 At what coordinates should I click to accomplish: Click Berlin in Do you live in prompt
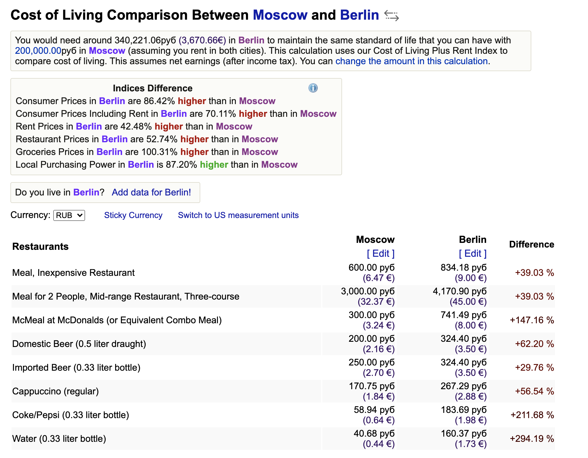tap(86, 192)
